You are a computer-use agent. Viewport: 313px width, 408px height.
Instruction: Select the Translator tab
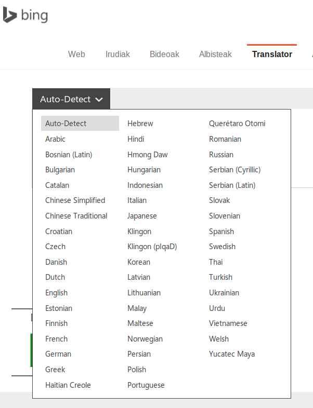point(272,54)
